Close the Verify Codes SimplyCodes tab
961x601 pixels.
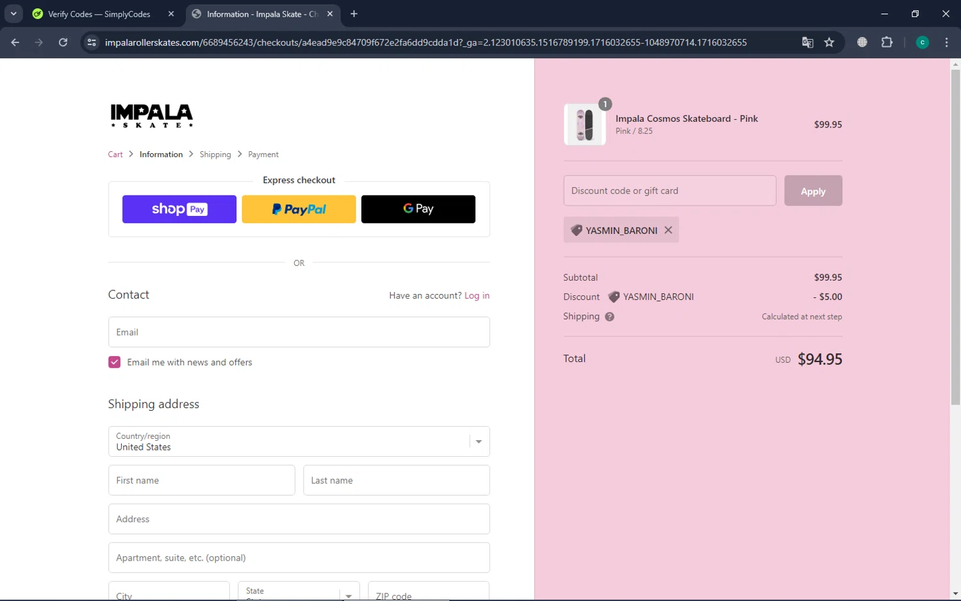coord(171,13)
